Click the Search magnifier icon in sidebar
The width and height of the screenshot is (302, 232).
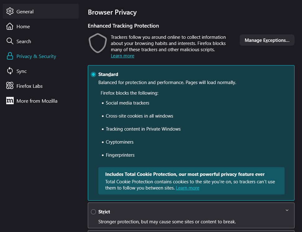pos(10,41)
